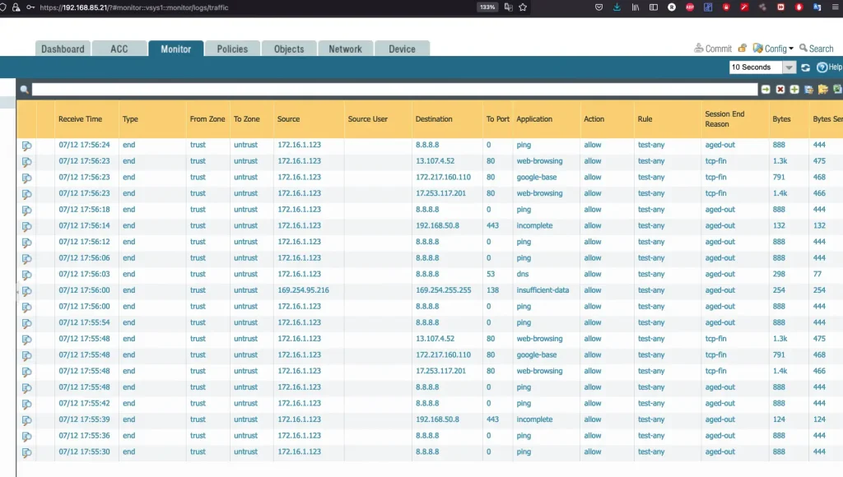Clear the filter using red X icon

click(x=780, y=90)
